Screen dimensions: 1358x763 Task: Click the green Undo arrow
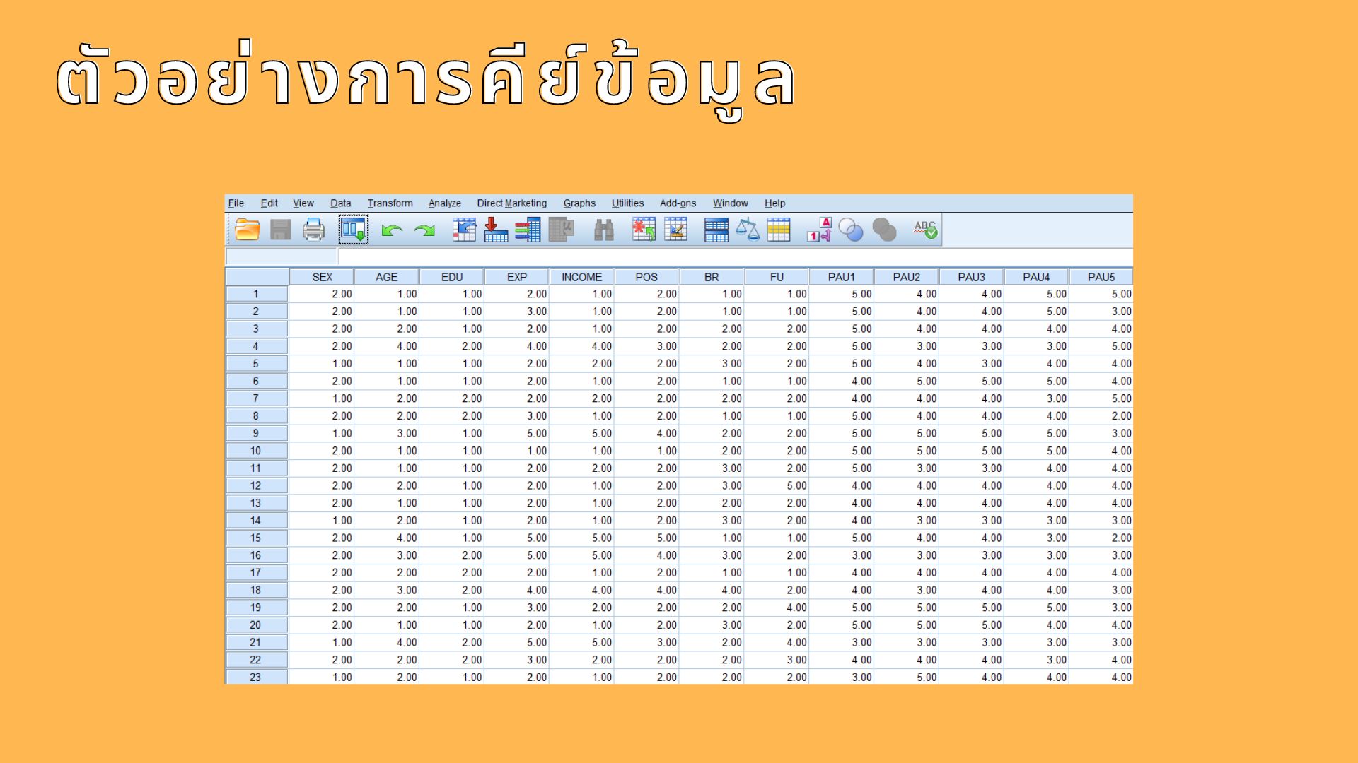(392, 230)
